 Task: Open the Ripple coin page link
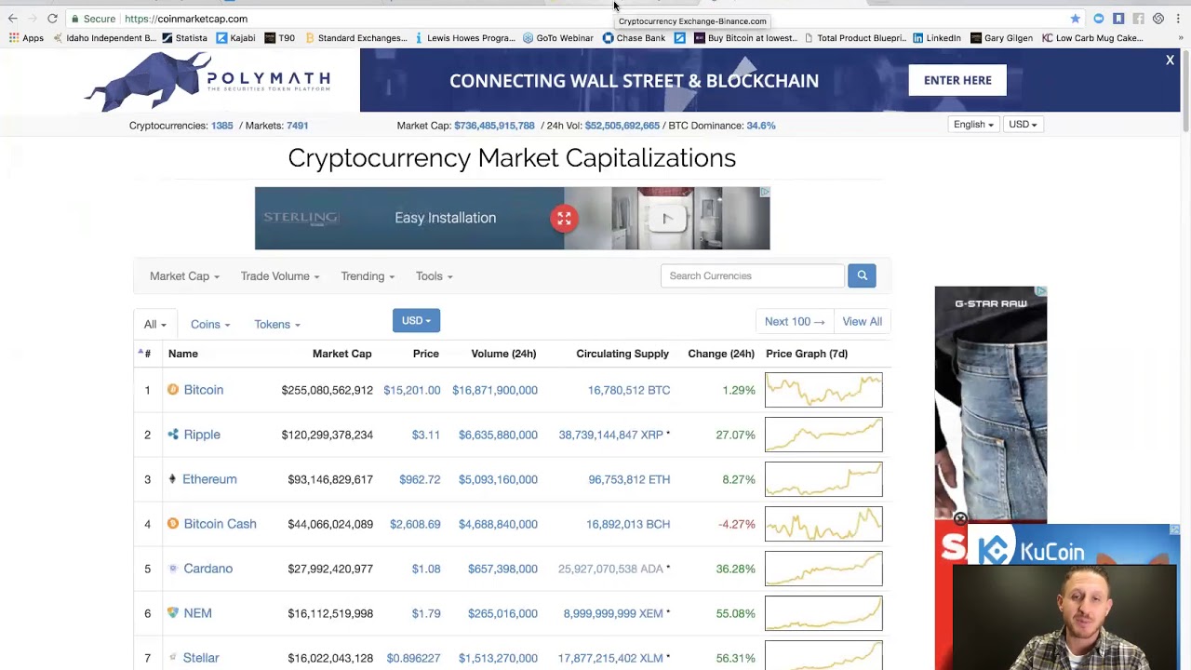[x=202, y=435]
